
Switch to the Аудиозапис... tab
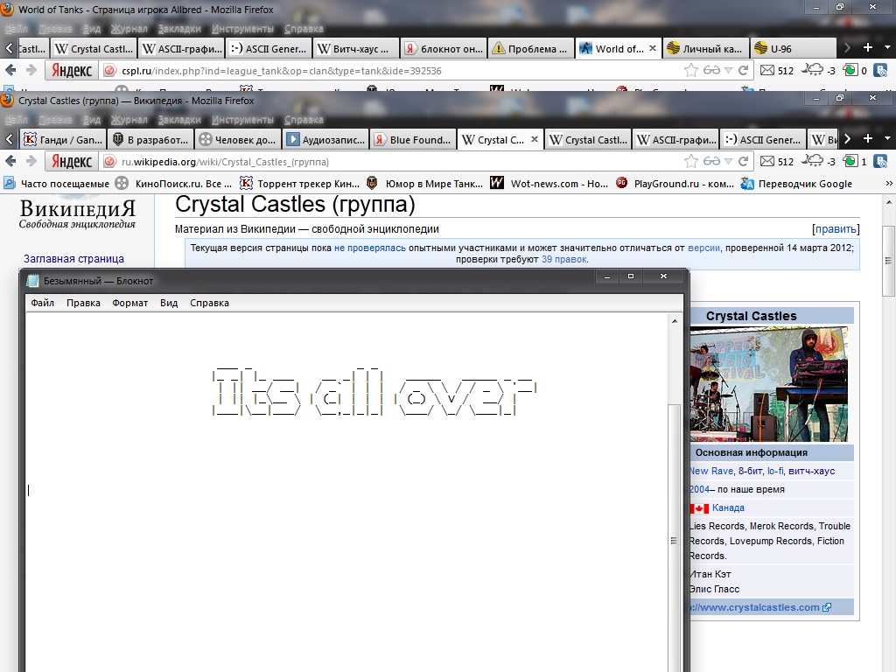(326, 139)
